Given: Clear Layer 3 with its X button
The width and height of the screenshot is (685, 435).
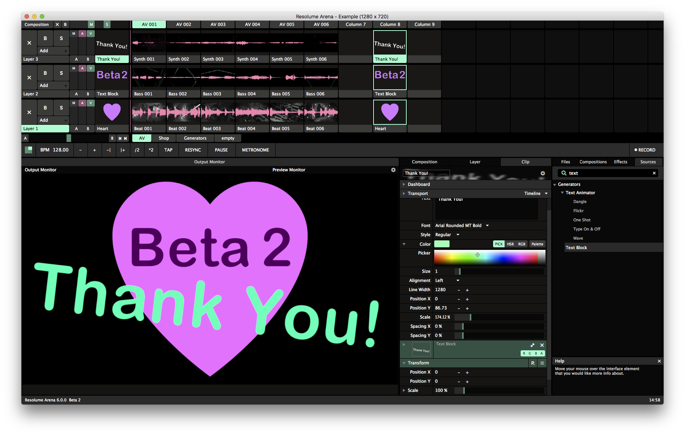Looking at the screenshot, I should coord(29,43).
